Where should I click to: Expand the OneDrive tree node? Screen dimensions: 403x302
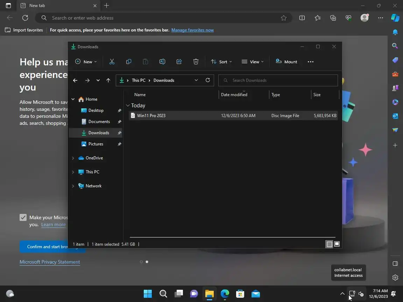coord(73,158)
